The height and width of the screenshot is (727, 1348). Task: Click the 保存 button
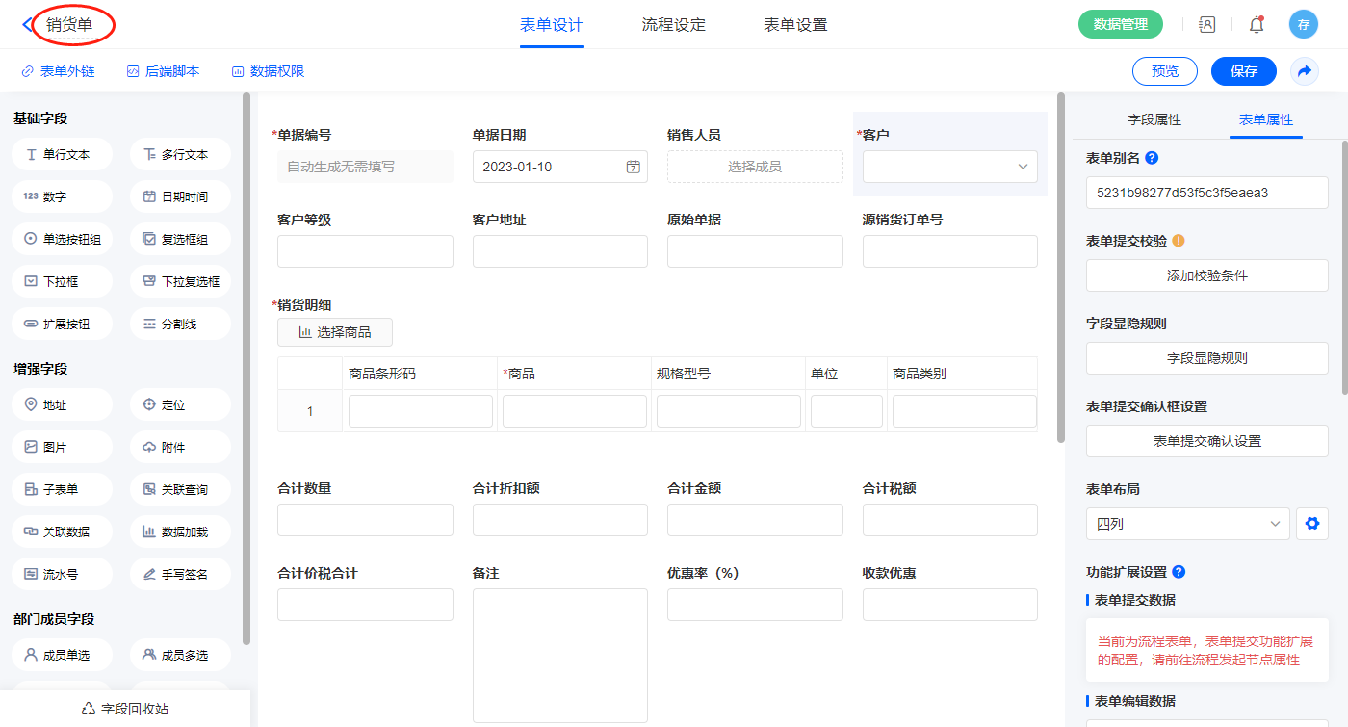1243,71
